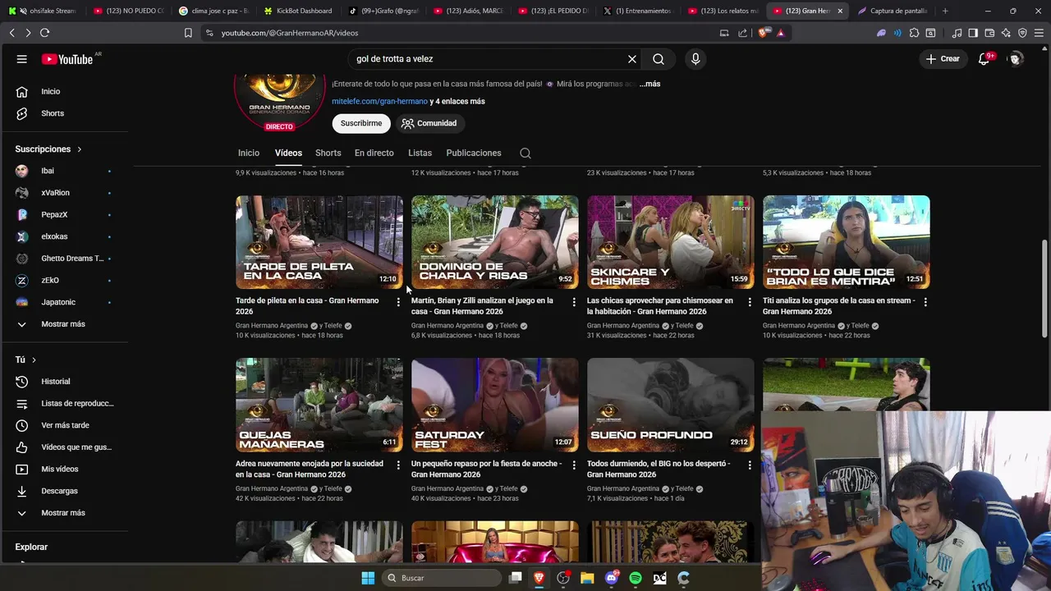
Task: Open the Publicaciones tab
Action: (x=474, y=153)
